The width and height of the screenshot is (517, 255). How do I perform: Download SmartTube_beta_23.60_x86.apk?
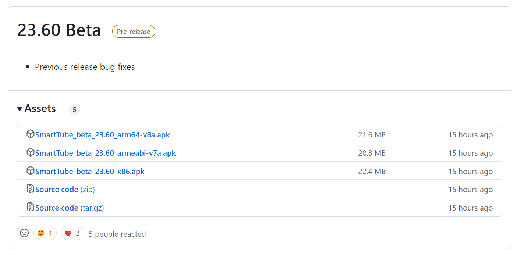point(90,172)
